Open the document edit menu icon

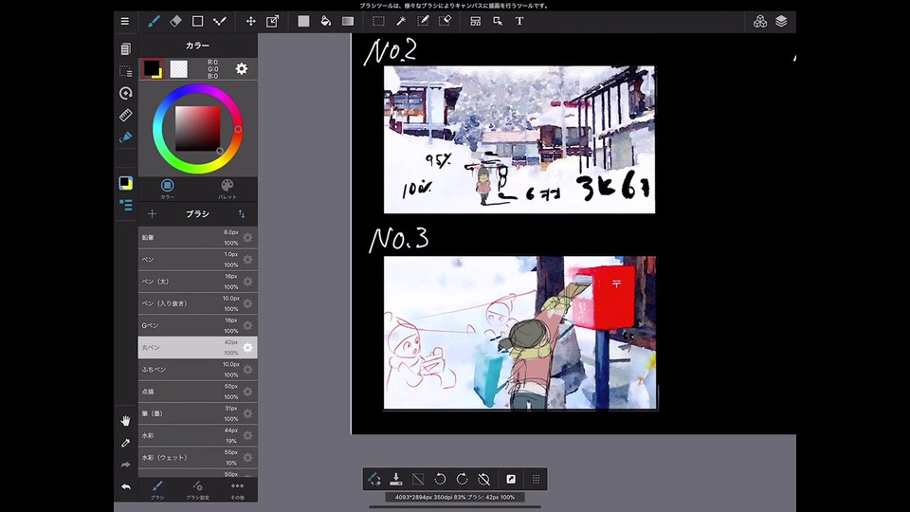pyautogui.click(x=125, y=49)
